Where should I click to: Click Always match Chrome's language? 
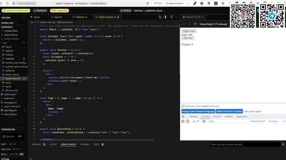point(198,111)
